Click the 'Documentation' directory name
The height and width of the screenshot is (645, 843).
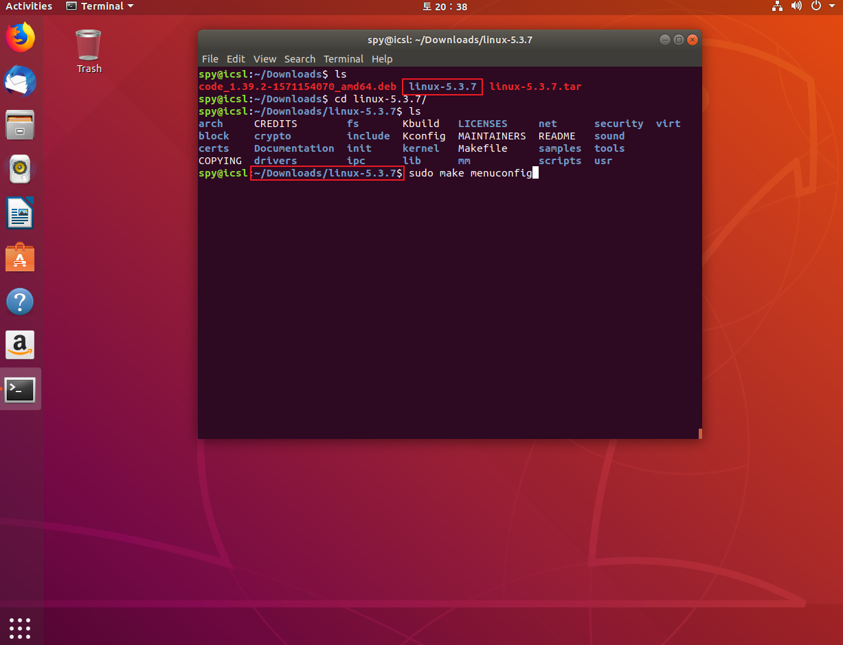[294, 148]
